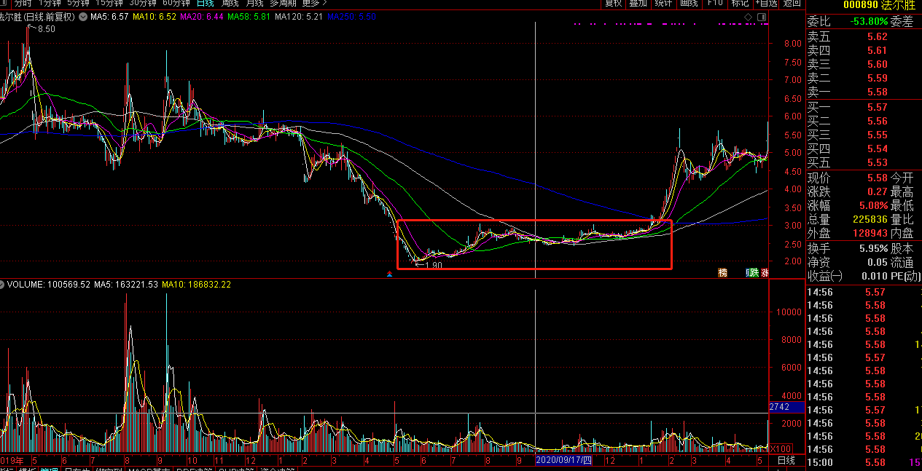Click the small up-arrow marker below the candles
Screen dimensions: 922x471
pos(390,274)
